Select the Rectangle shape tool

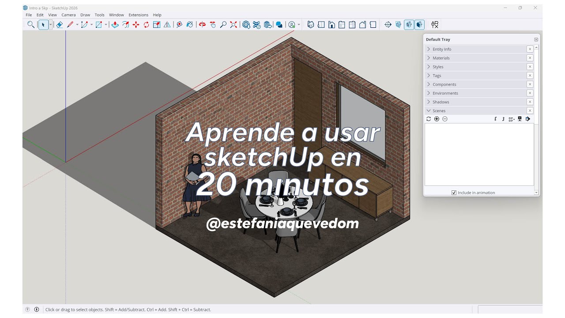(x=99, y=25)
